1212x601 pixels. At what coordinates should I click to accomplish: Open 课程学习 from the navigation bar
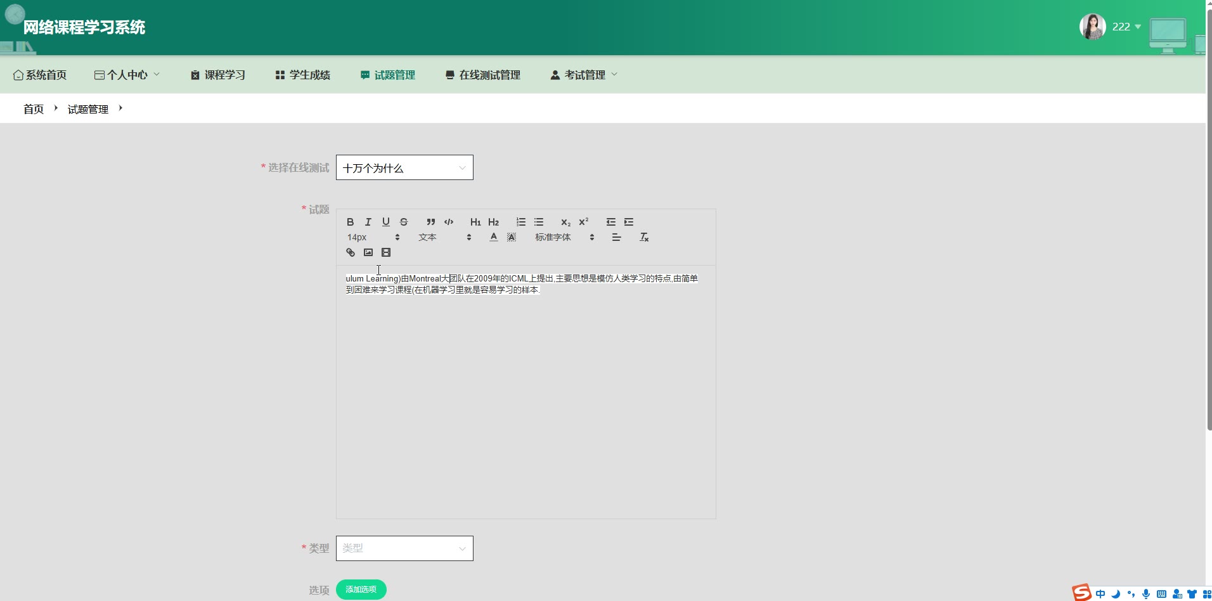click(218, 75)
